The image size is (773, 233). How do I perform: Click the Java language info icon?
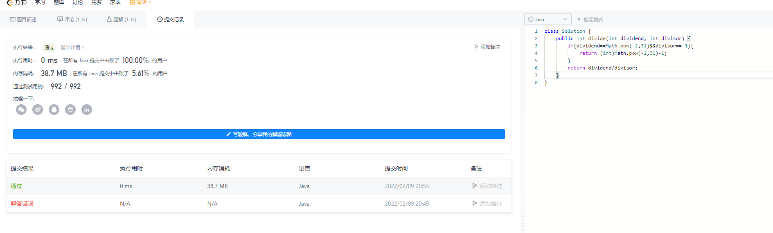(x=531, y=19)
